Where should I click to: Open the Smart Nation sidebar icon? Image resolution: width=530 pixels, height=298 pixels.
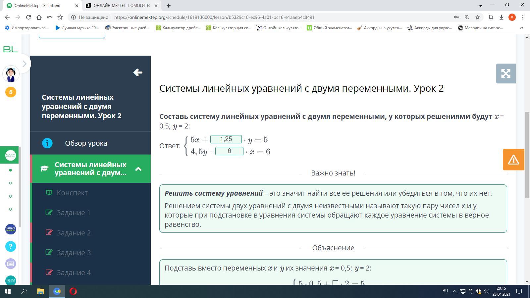tap(11, 229)
